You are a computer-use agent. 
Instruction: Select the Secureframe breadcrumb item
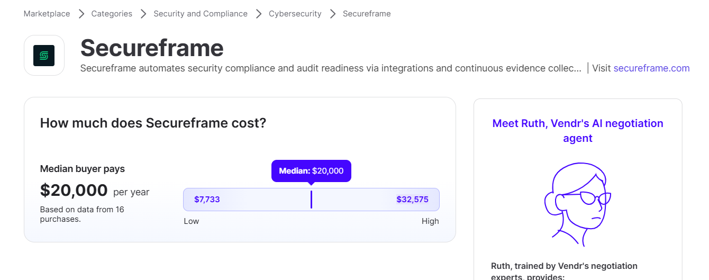click(x=367, y=14)
